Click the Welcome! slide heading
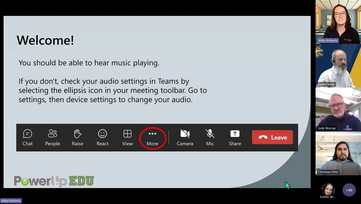 click(x=45, y=40)
